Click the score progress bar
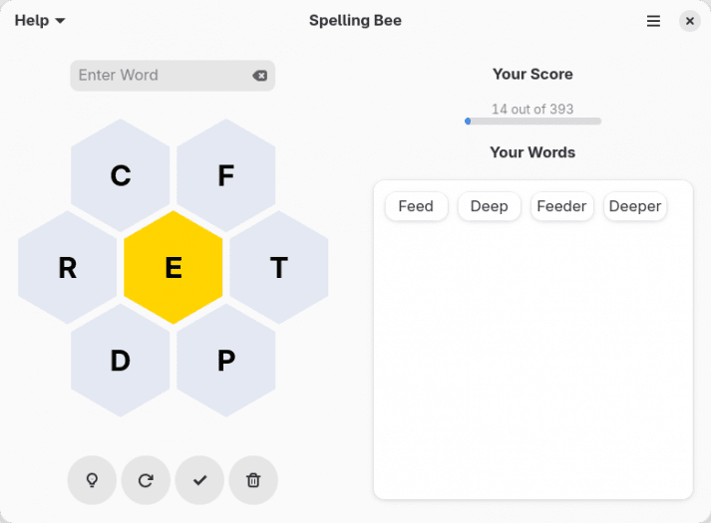The image size is (711, 523). point(533,121)
